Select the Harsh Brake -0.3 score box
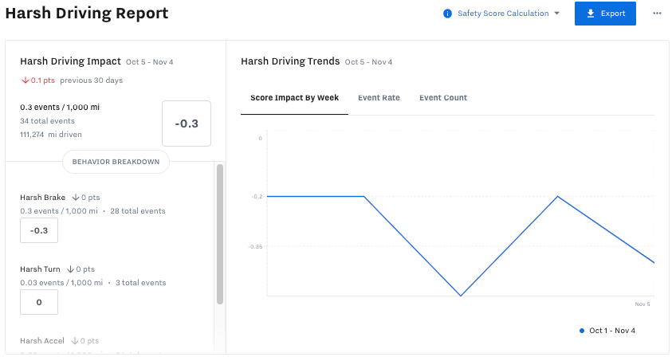 click(x=39, y=230)
